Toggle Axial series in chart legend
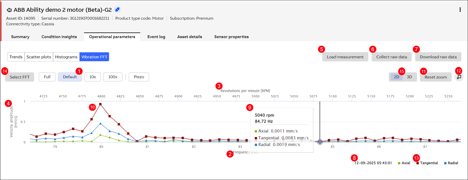The height and width of the screenshot is (180, 468). pyautogui.click(x=404, y=163)
